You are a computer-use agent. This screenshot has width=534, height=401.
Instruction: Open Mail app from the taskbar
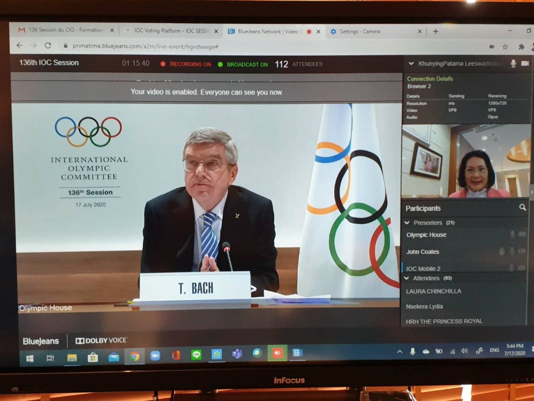pyautogui.click(x=114, y=358)
